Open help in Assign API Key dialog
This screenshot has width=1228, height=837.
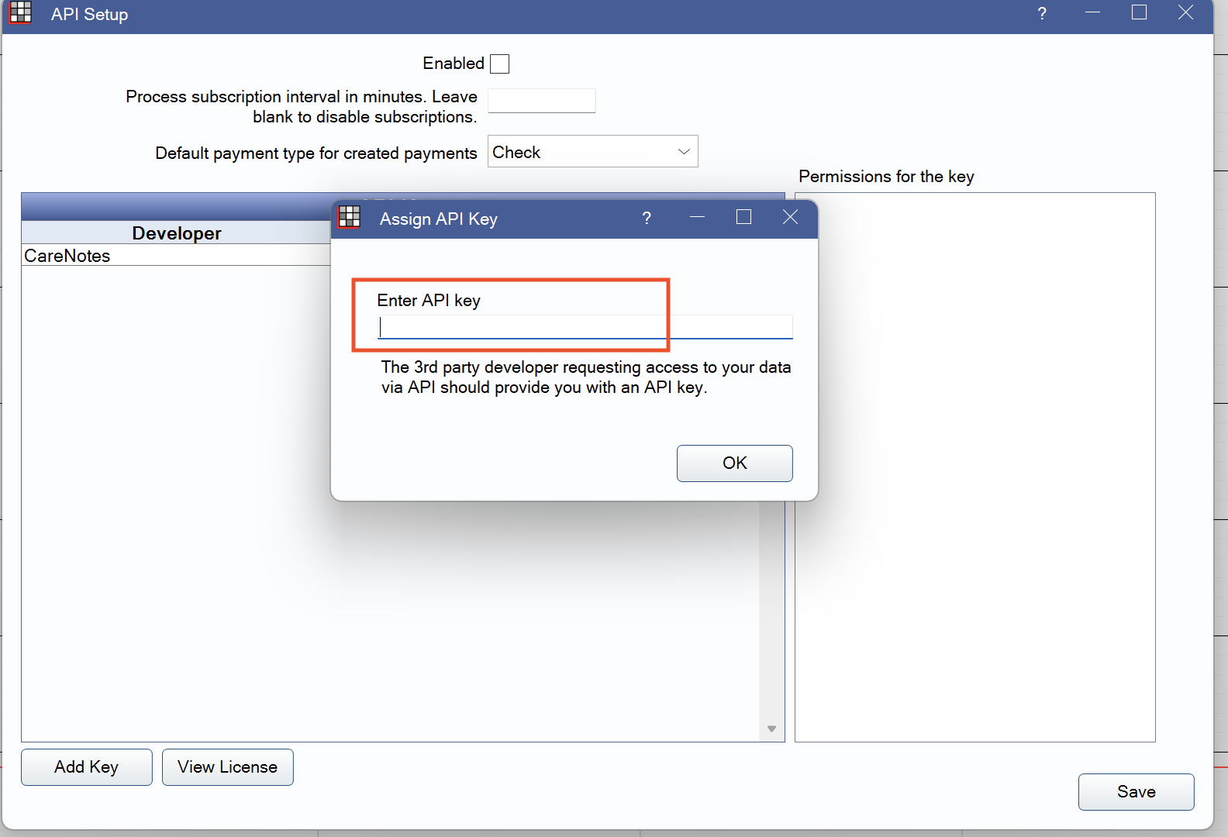pos(647,219)
